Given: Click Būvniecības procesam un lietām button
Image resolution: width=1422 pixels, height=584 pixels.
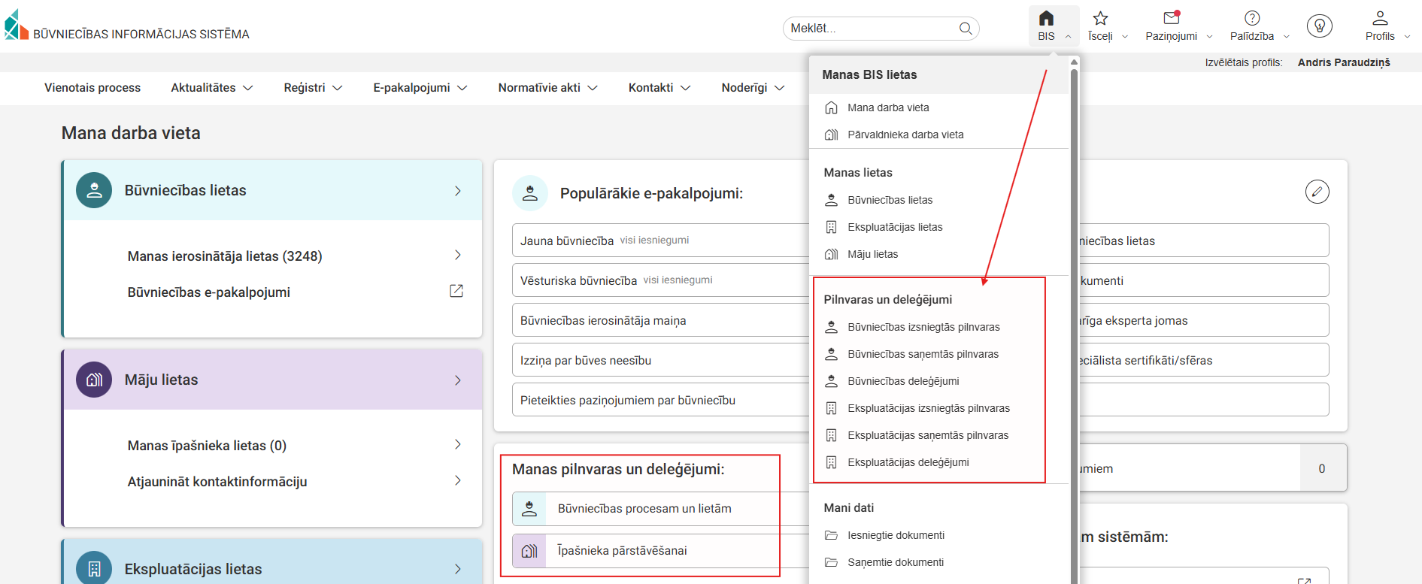Looking at the screenshot, I should [x=644, y=509].
